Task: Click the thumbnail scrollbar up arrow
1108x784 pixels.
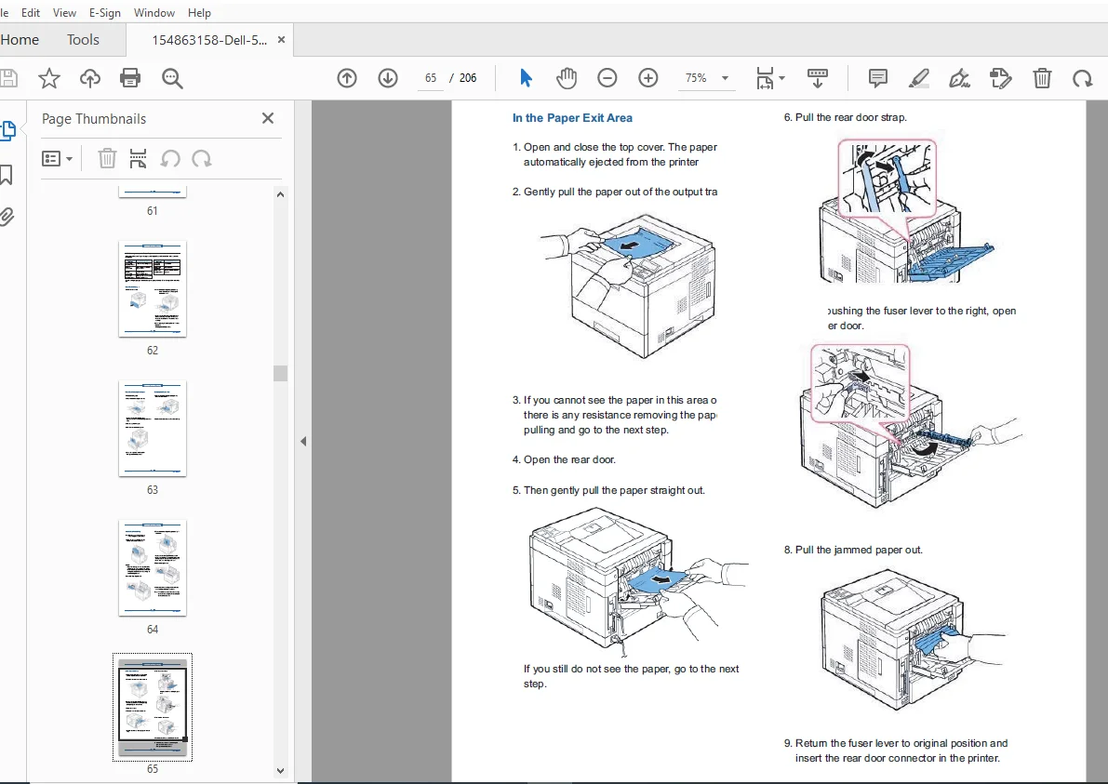Action: [x=281, y=194]
